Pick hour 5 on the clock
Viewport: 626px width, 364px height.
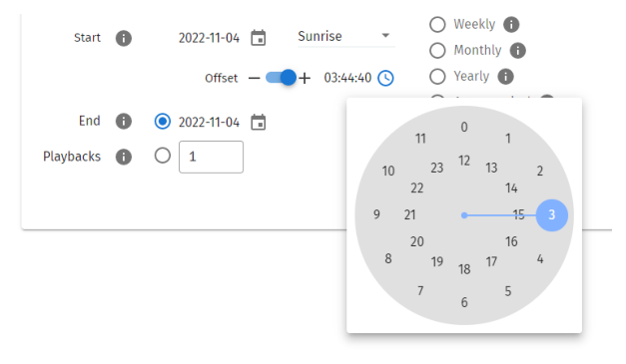[x=508, y=291]
